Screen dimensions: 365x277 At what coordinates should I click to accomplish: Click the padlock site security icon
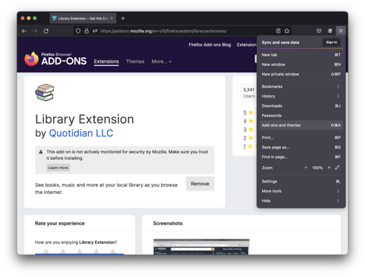87,31
